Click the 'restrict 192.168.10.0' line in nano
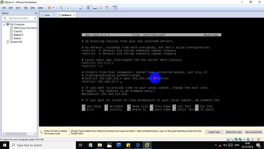 pos(100,82)
